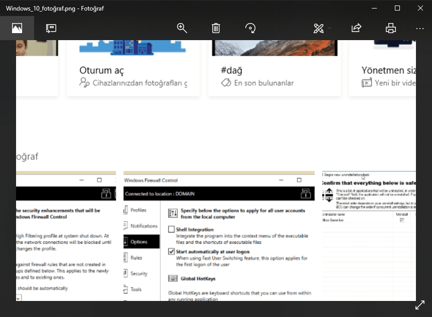
Task: Minimize the Photos window
Action: (x=374, y=8)
